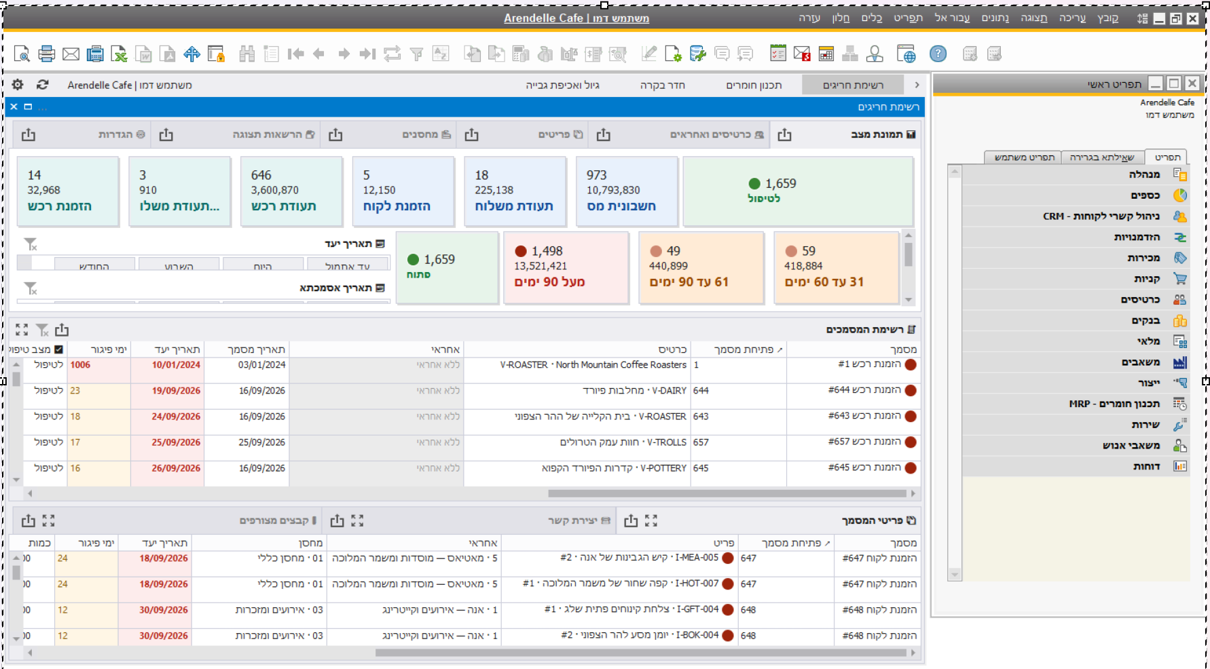This screenshot has height=669, width=1210.
Task: Click the Lock Screen toolbar icon
Action: coord(216,54)
